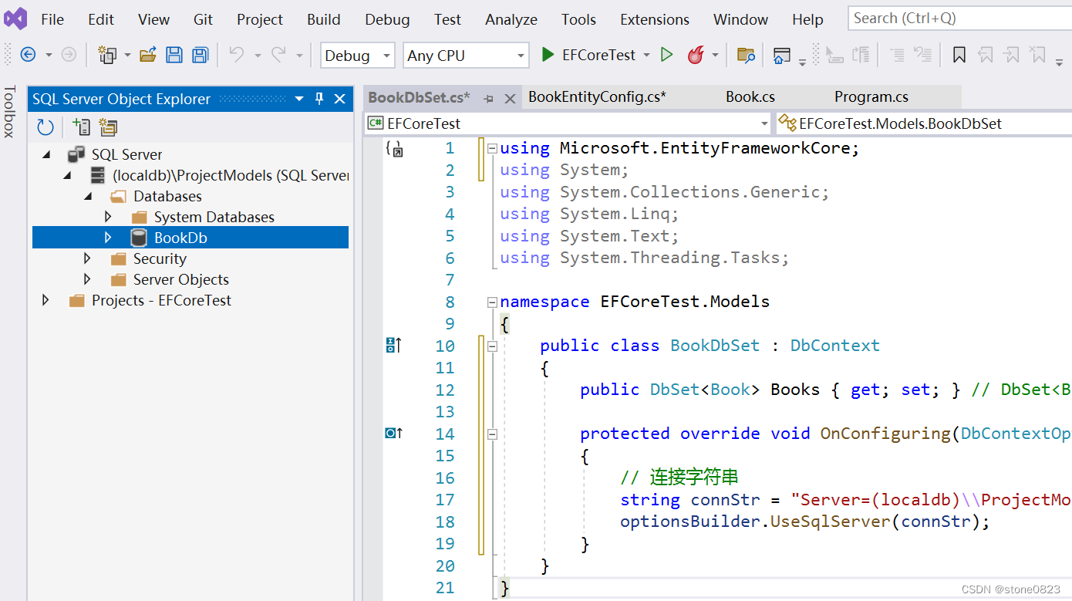Click the Undo arrow icon
Screen dimensions: 1072x601
pyautogui.click(x=237, y=55)
